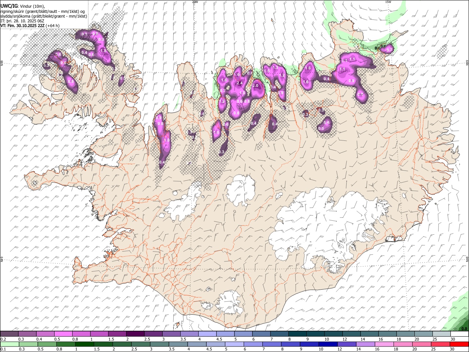The width and height of the screenshot is (469, 352).
Task: Click the '0.1' label in the bottom legend row
Action: click(3, 349)
